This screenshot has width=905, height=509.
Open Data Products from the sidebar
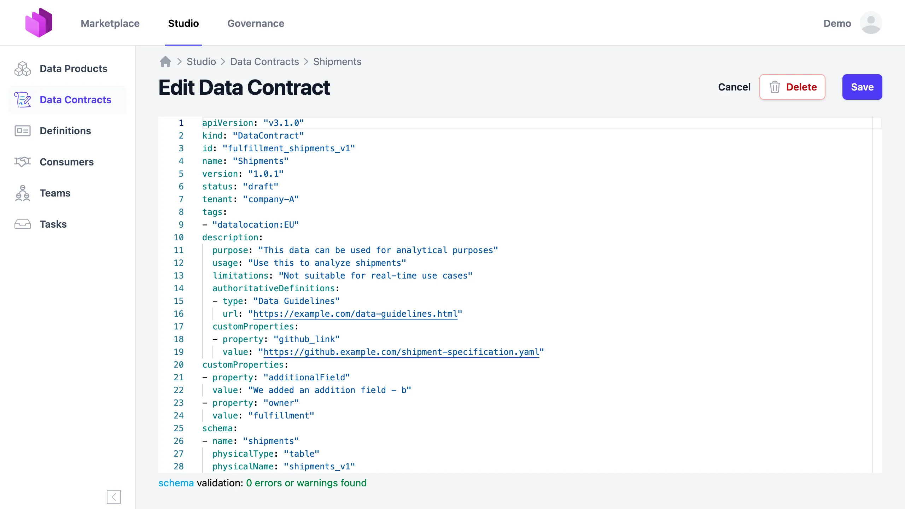point(73,69)
